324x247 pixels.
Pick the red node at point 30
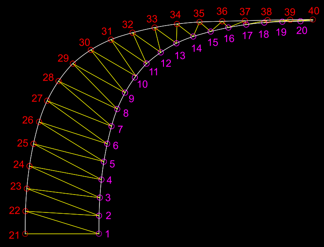(x=90, y=50)
